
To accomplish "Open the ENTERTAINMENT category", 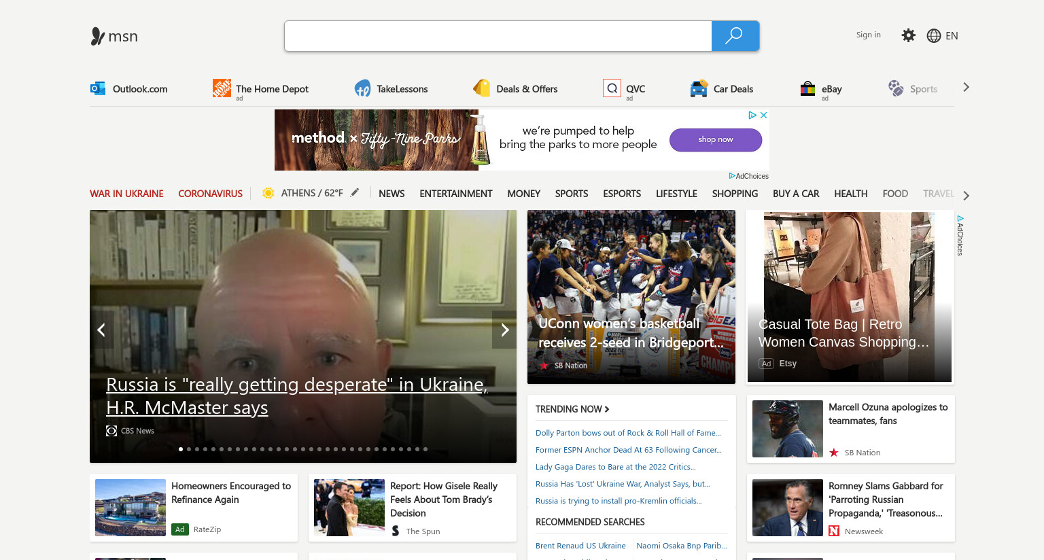I will tap(455, 194).
